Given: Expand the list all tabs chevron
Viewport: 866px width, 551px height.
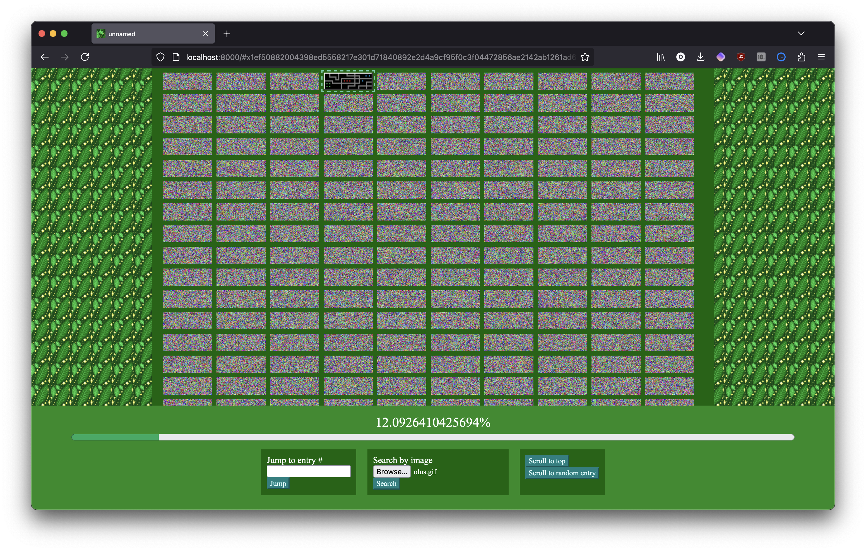Looking at the screenshot, I should [x=801, y=33].
